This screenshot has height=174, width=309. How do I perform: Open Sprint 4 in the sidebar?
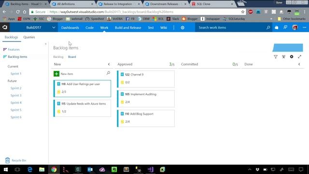coord(16,102)
